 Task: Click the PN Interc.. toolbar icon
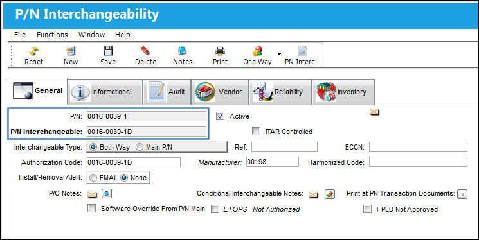tap(302, 51)
